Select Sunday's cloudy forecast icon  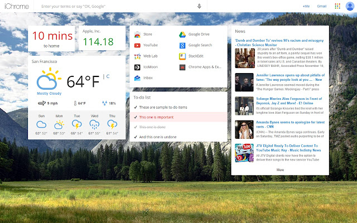click(x=41, y=124)
